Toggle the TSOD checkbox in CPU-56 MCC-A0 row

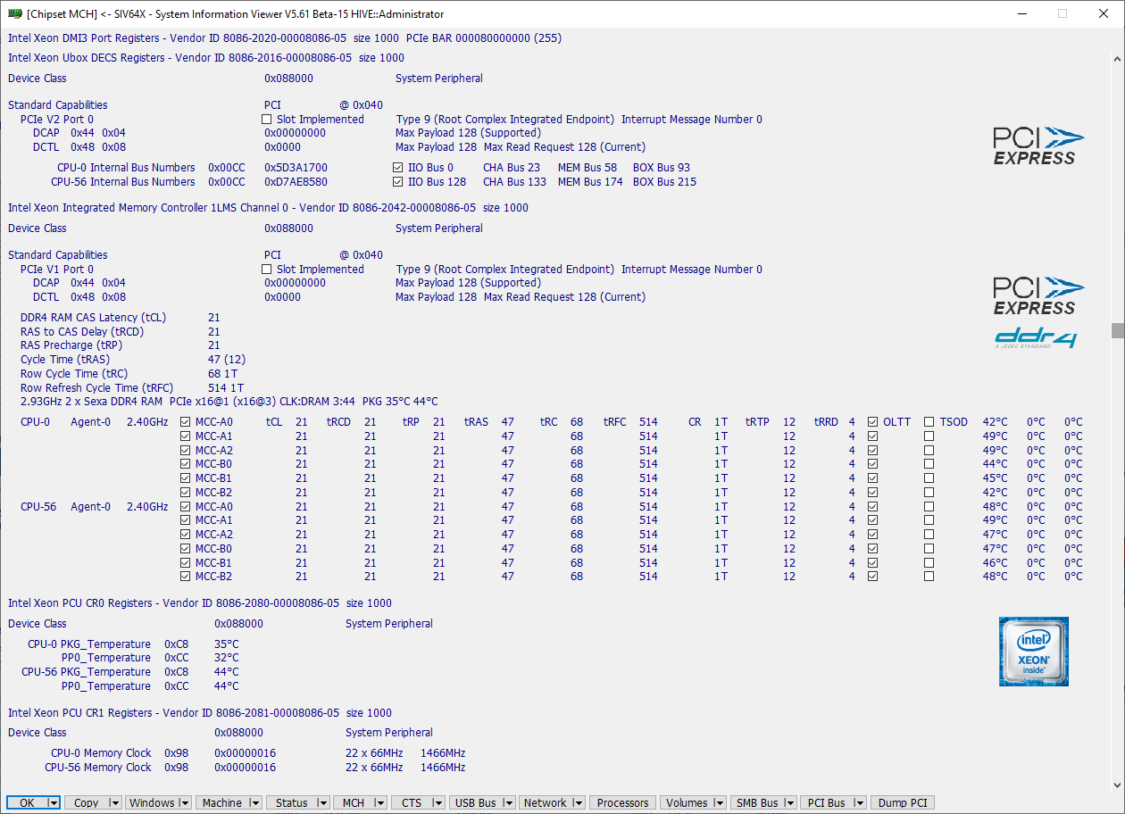[x=929, y=507]
